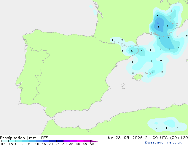Pick the 15–20 mm legend color swatch
The image size is (188, 145).
(46, 141)
